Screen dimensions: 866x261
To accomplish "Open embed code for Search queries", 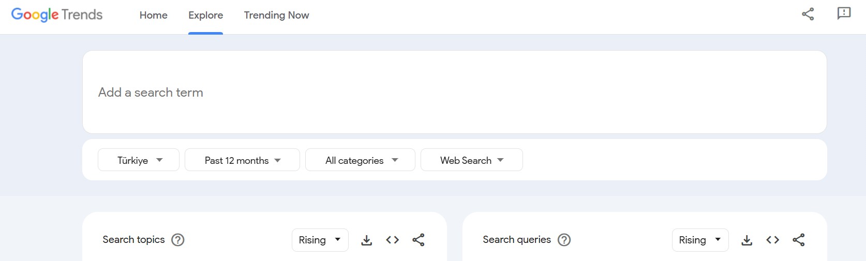I will (x=773, y=240).
